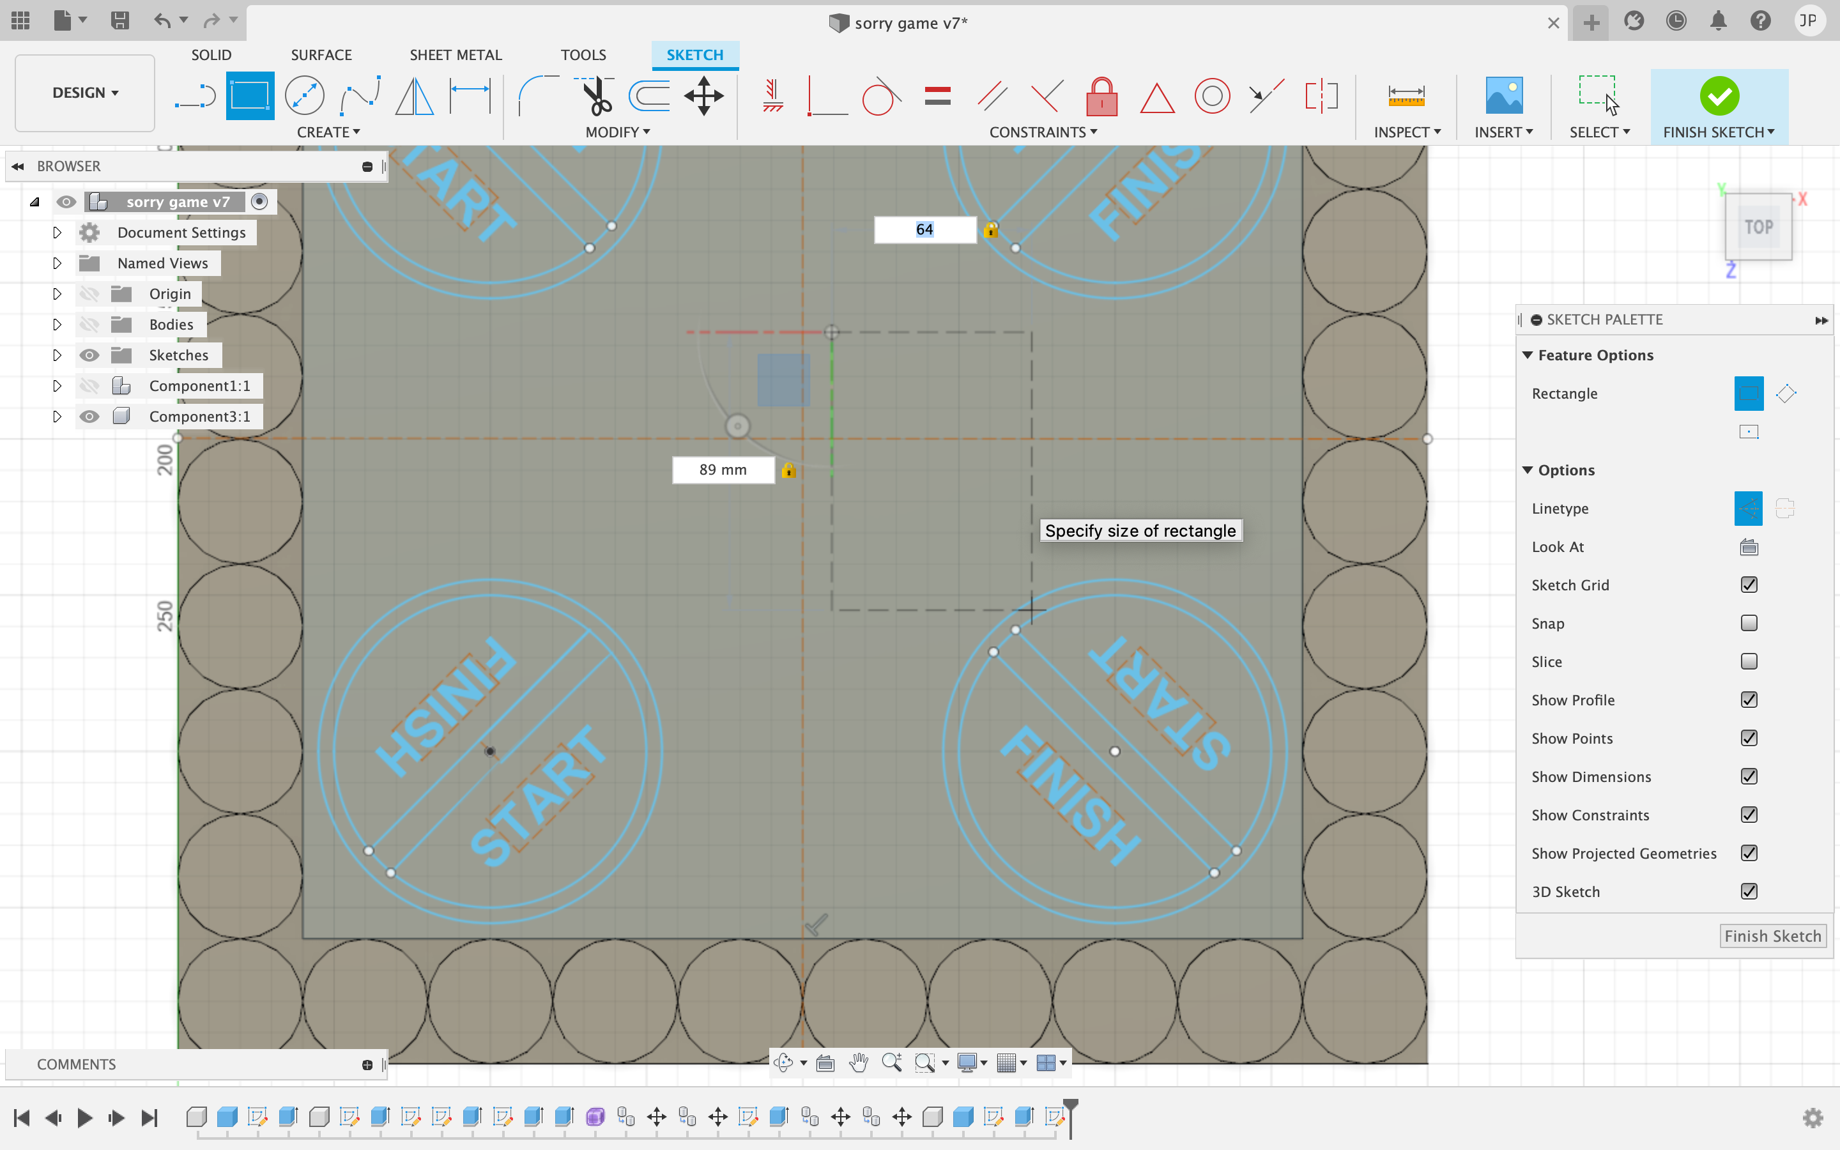Choose the Center Rectangle option in palette

[x=1749, y=432]
